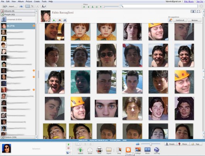The height and width of the screenshot is (156, 205).
Task: Select the close-up blue eyes thumbnail
Action: (106, 109)
